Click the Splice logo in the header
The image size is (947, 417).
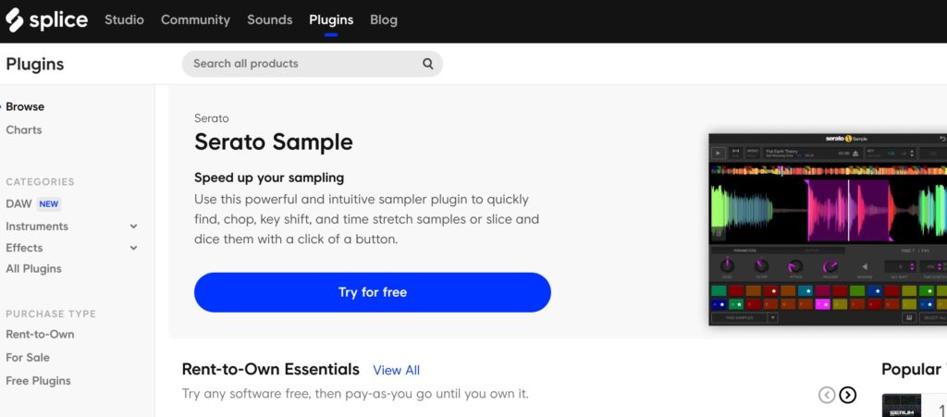click(x=46, y=19)
